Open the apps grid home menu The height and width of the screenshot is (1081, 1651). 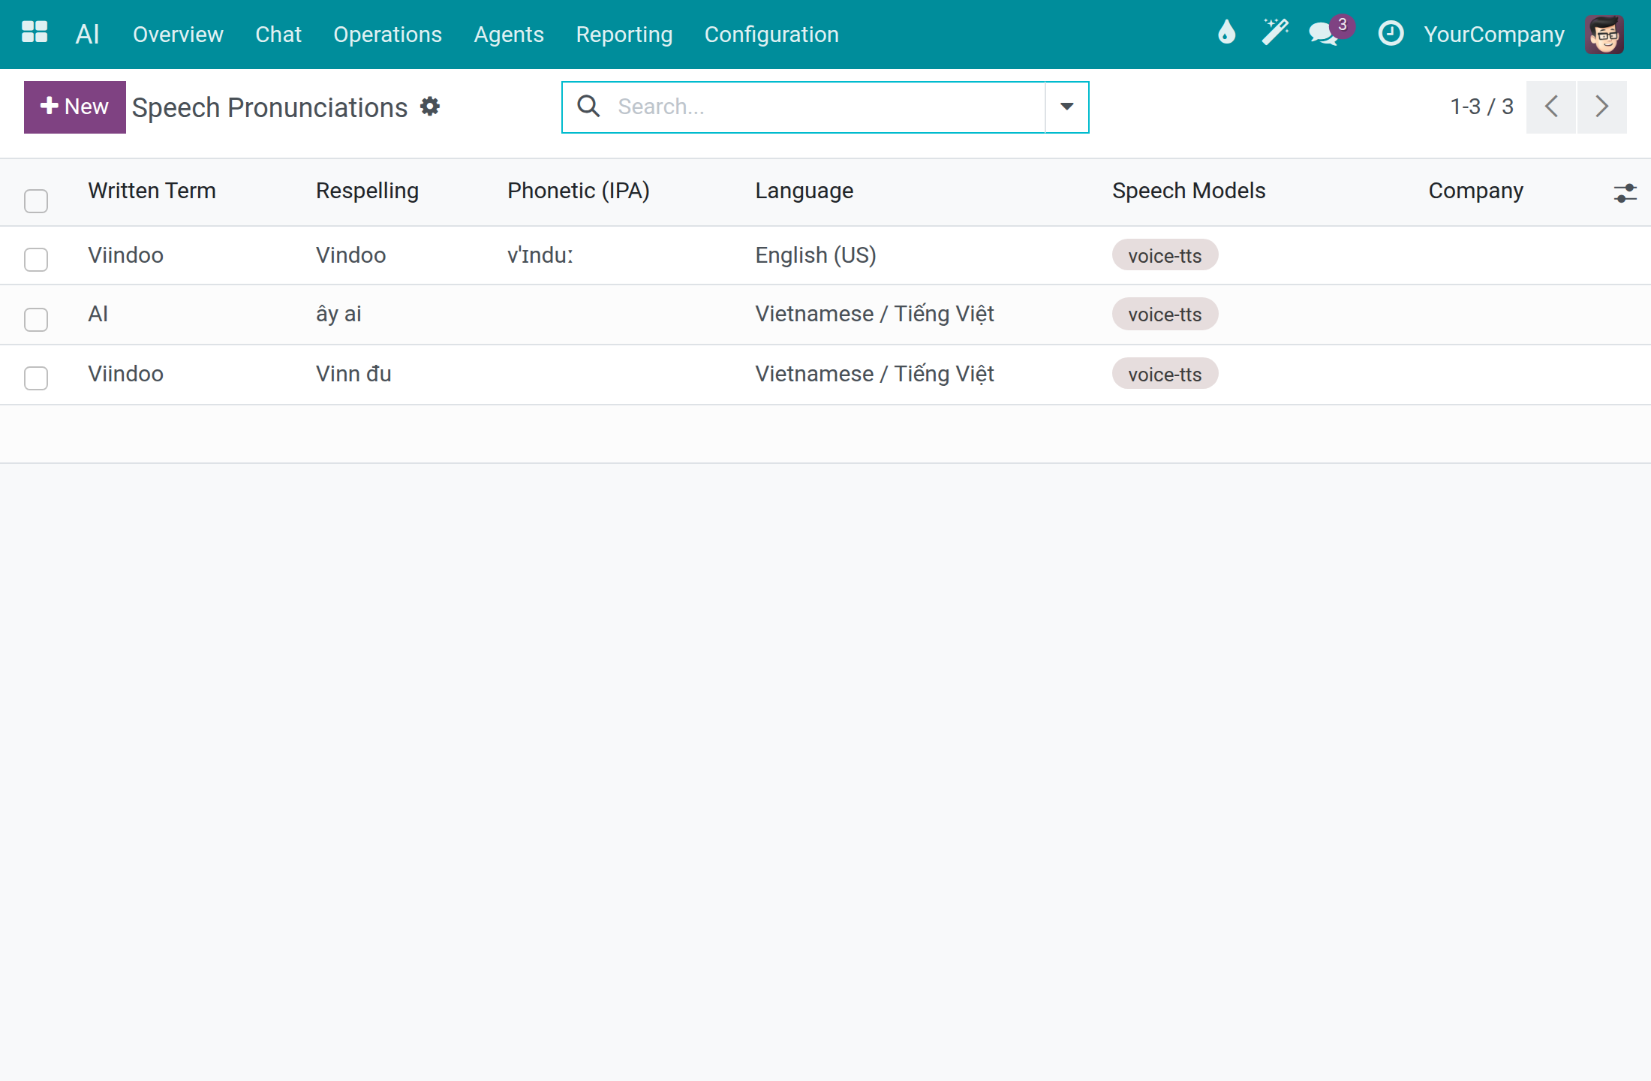point(35,34)
